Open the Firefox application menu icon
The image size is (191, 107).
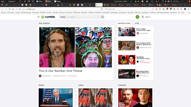click(x=189, y=9)
